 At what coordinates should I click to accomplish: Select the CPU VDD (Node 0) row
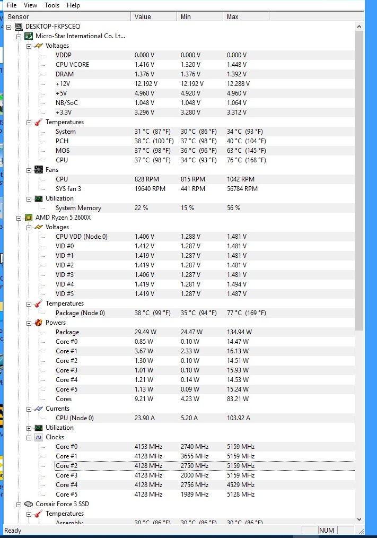tap(205, 237)
